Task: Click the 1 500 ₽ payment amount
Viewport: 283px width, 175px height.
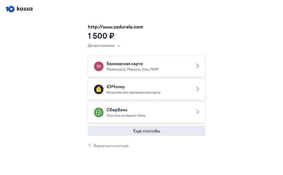Action: (101, 36)
